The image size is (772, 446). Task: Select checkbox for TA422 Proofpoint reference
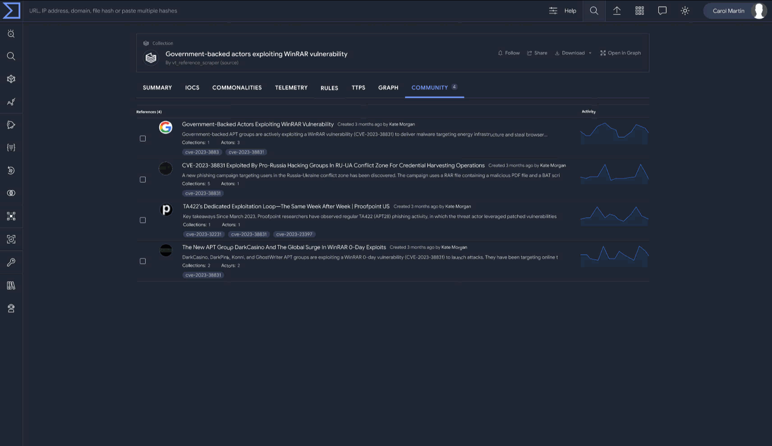tap(143, 220)
